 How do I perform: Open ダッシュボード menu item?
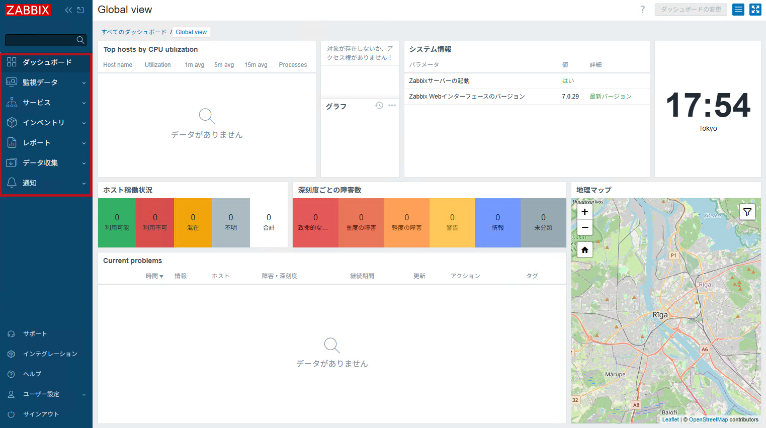click(x=46, y=62)
